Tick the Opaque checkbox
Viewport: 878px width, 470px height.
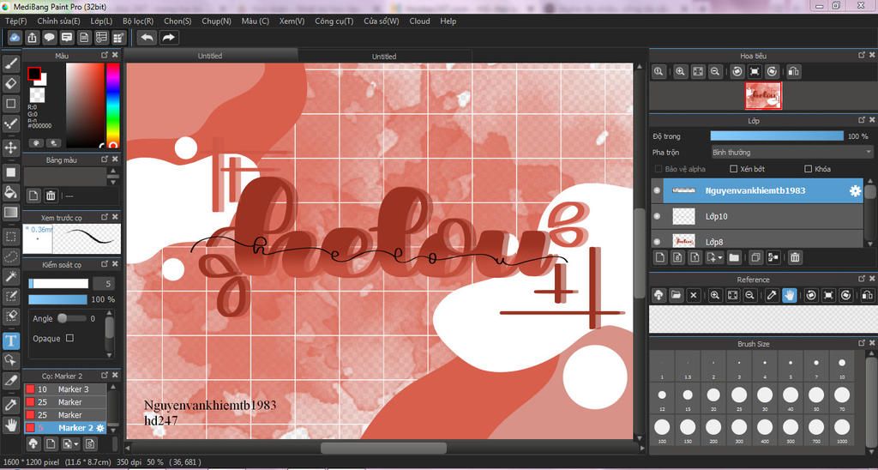[x=69, y=338]
